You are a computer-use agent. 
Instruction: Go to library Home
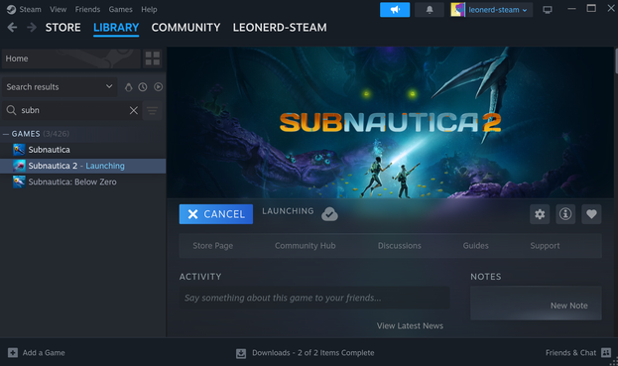click(71, 59)
